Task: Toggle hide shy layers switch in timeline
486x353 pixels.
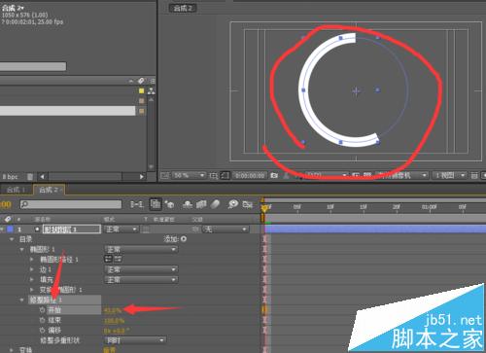Action: pyautogui.click(x=188, y=204)
